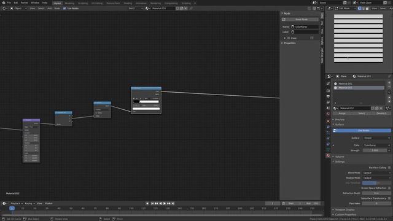Remove material slot with minus icon
The image size is (393, 221).
[x=389, y=87]
